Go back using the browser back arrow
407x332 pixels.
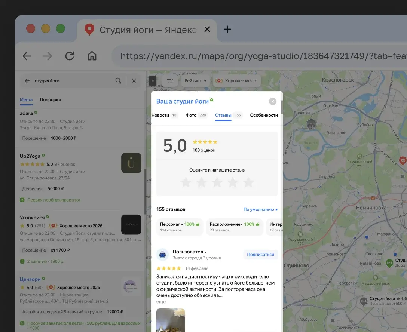click(27, 56)
